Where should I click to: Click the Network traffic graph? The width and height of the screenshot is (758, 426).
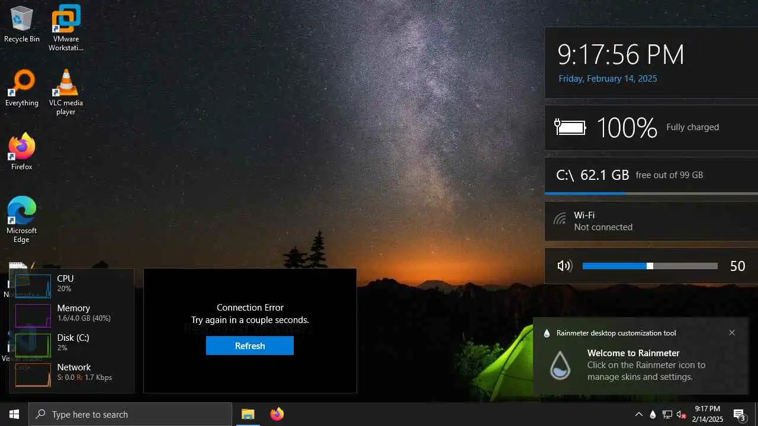33,375
